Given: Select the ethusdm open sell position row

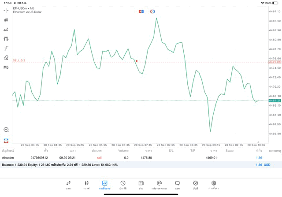Looking at the screenshot, I should 132,157.
